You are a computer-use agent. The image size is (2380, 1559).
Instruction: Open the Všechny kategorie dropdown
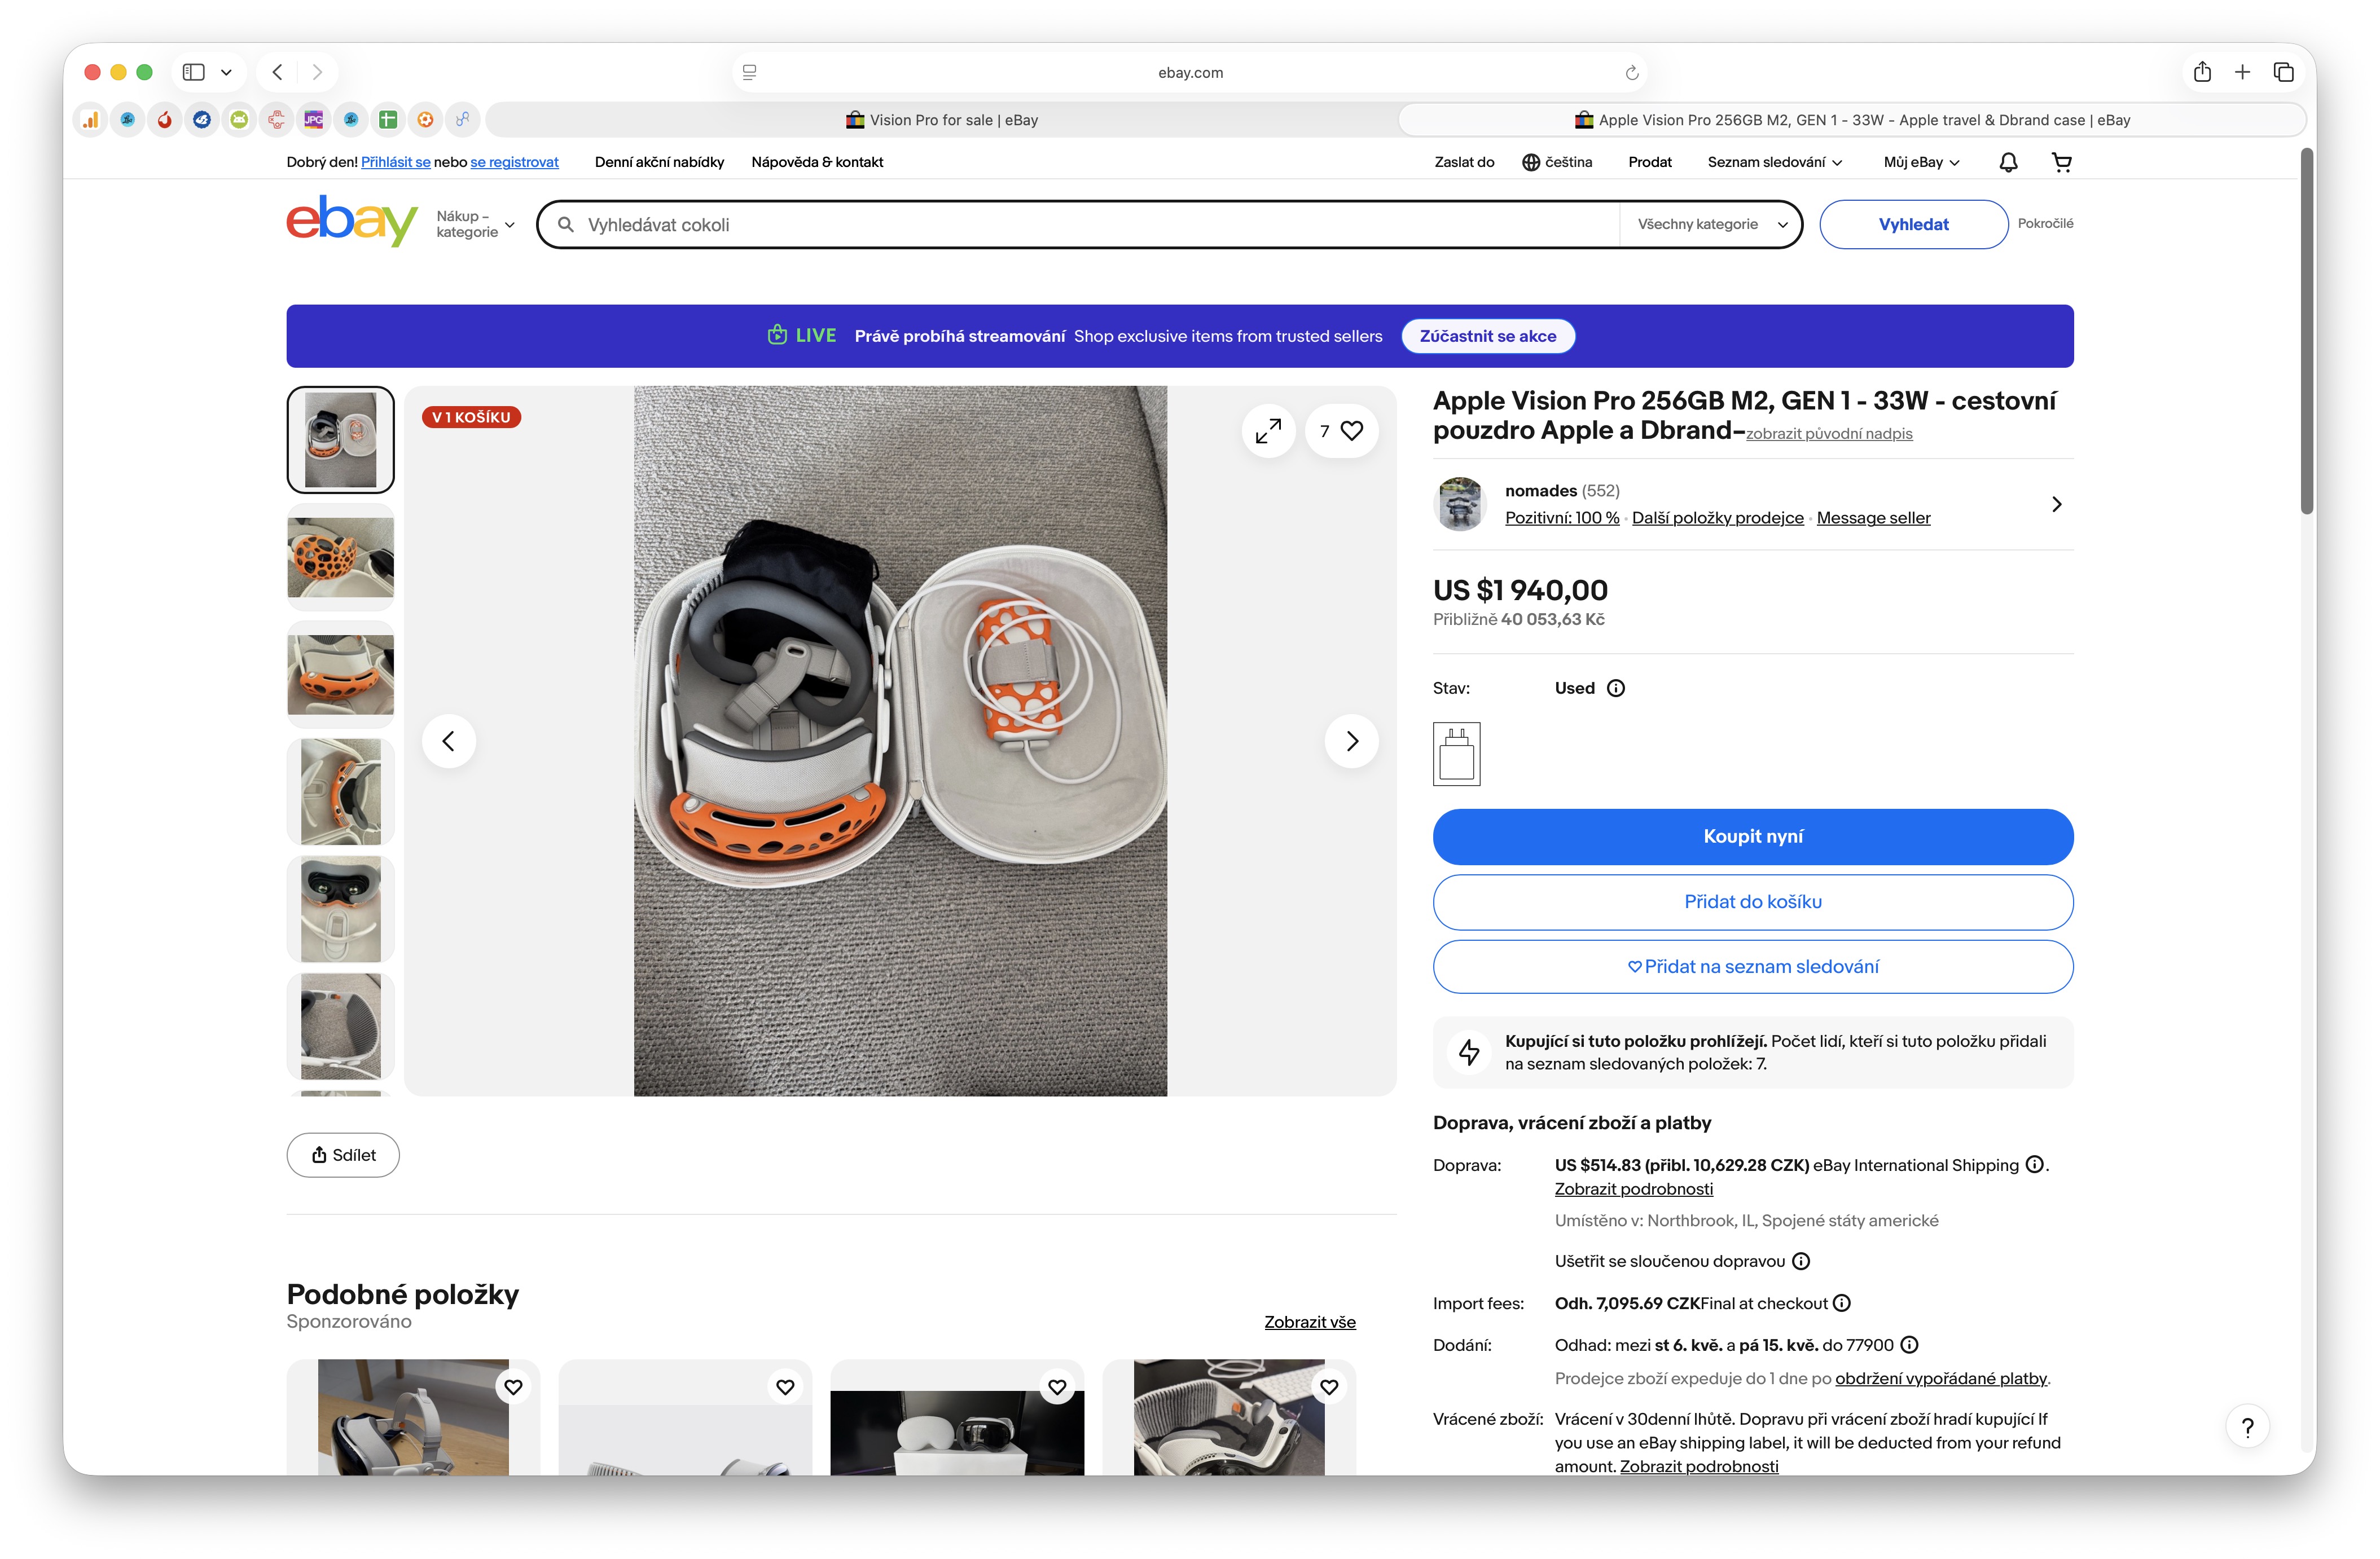(x=1711, y=224)
